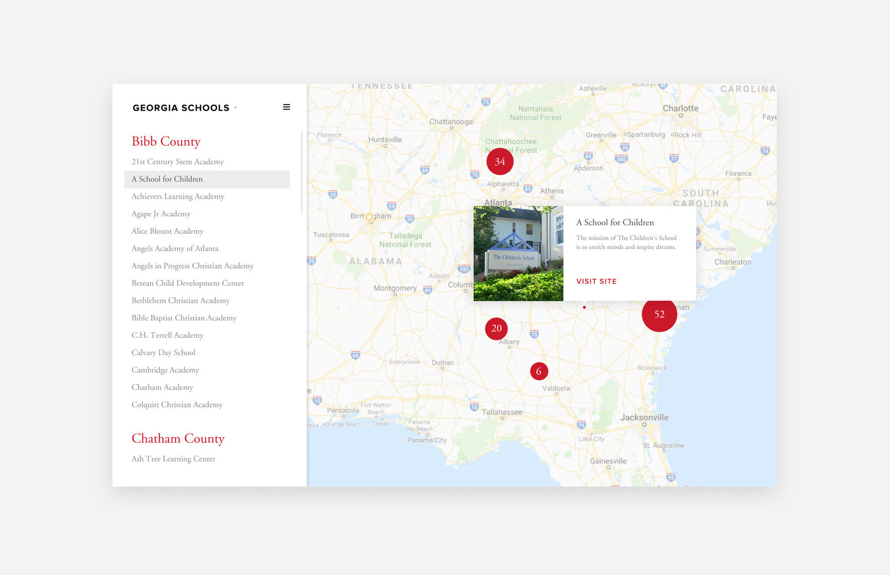
Task: Open Agape Jr Academy entry
Action: coord(161,214)
